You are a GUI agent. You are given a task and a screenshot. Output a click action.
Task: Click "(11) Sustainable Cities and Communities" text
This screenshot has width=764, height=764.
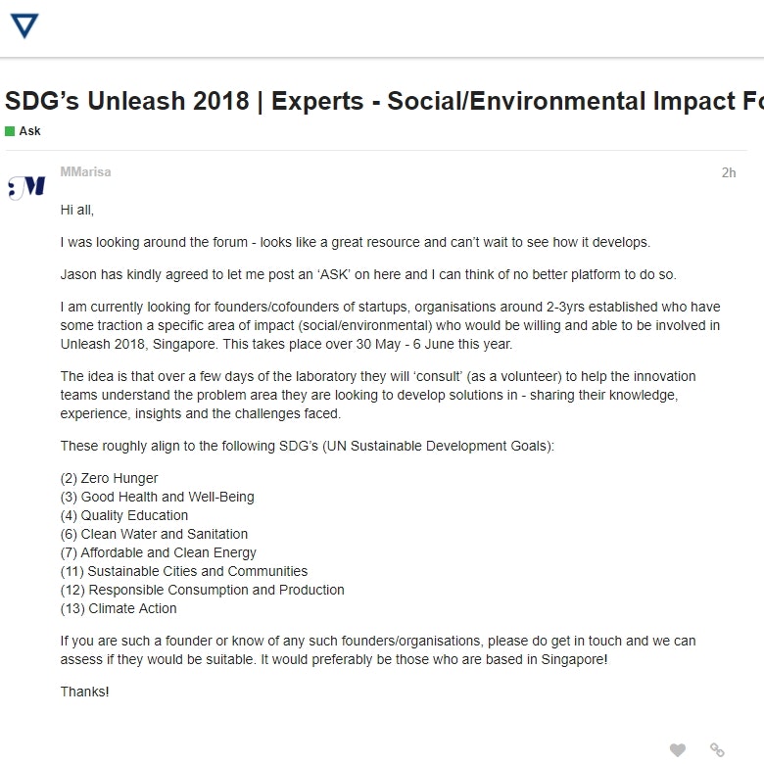pyautogui.click(x=184, y=571)
